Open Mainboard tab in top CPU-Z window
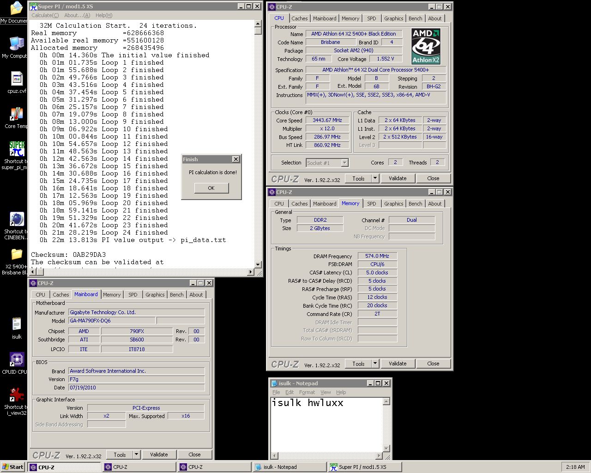The image size is (591, 473). tap(325, 18)
